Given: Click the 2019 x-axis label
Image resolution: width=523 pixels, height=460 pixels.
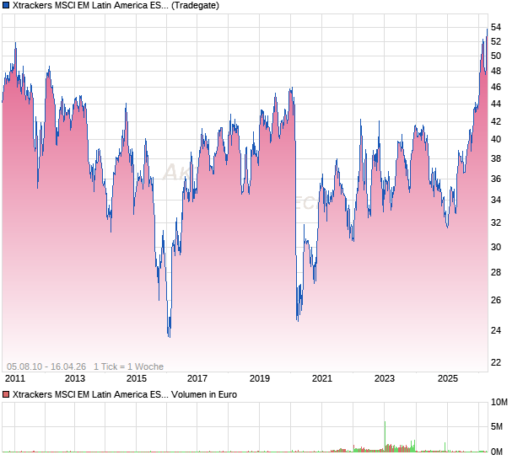Looking at the screenshot, I should 260,378.
